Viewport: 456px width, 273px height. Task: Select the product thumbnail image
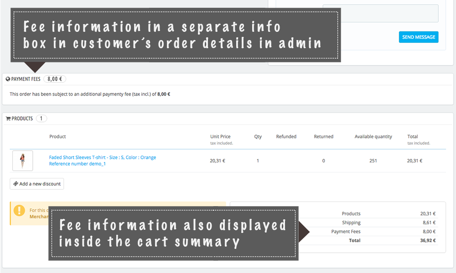[x=22, y=161]
